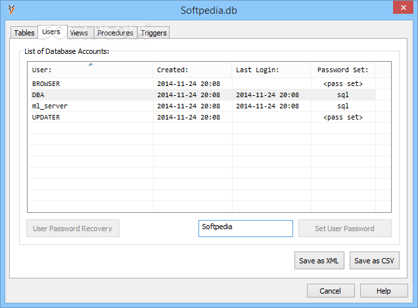
Task: Click DBA's sql password cell
Action: [x=343, y=95]
